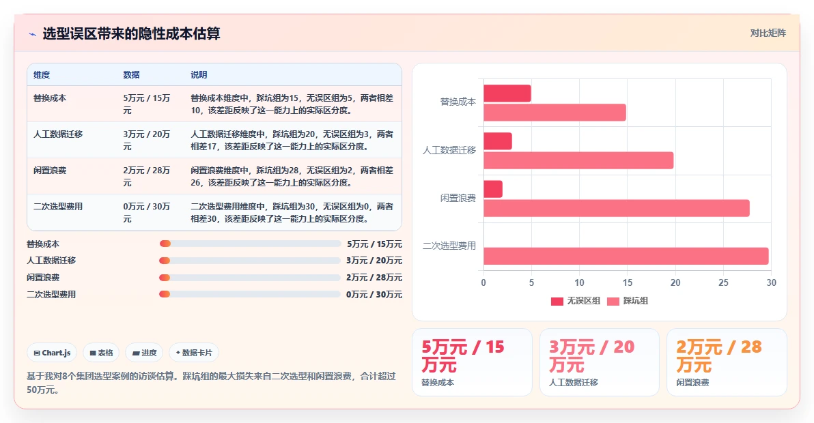814x423 pixels.
Task: Click the 二次选型费用 description text in table
Action: (x=292, y=213)
